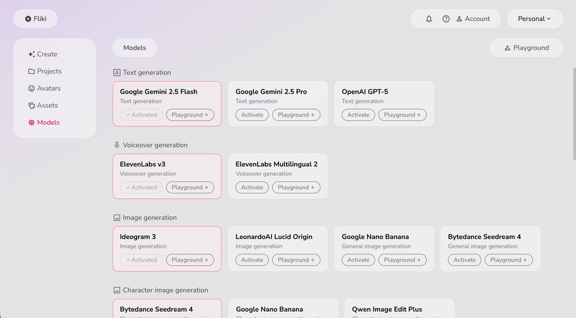Open the top-right Playground button

(x=526, y=47)
